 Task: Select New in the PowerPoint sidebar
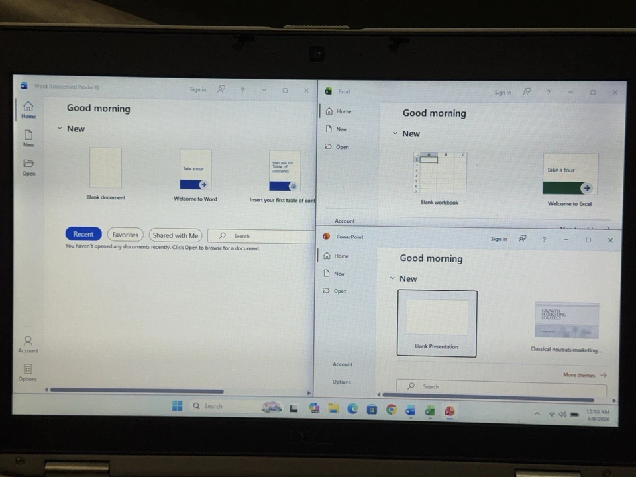pyautogui.click(x=334, y=274)
